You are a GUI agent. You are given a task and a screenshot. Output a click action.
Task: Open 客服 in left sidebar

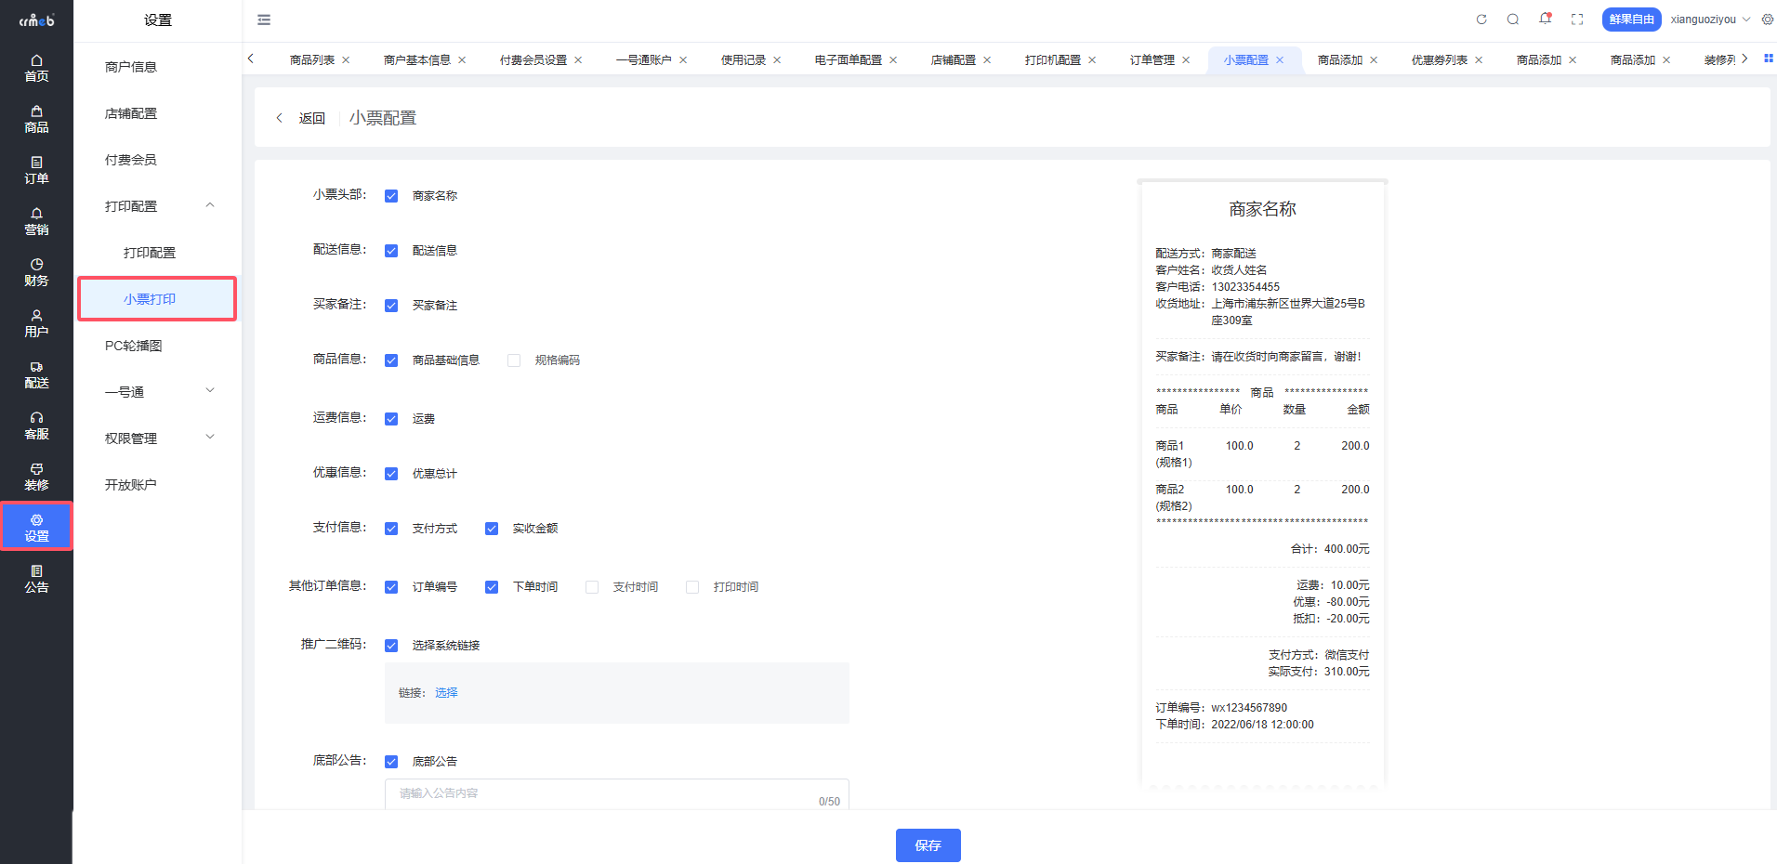(36, 425)
